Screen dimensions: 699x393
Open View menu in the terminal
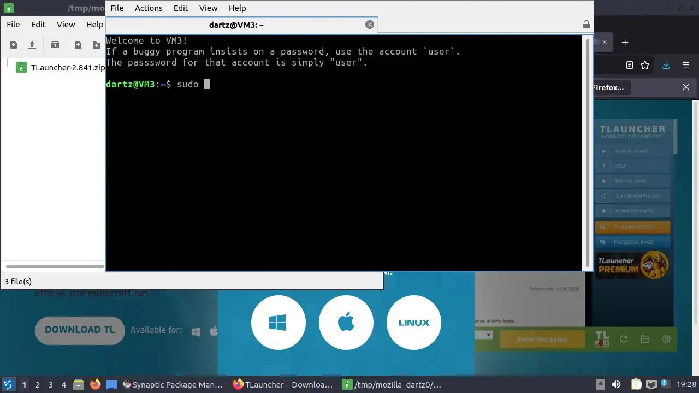click(x=208, y=8)
